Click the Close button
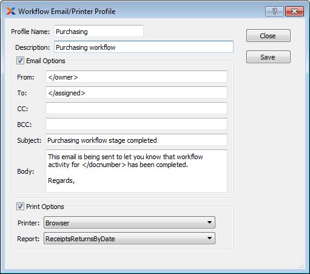This screenshot has height=274, width=310. click(268, 36)
